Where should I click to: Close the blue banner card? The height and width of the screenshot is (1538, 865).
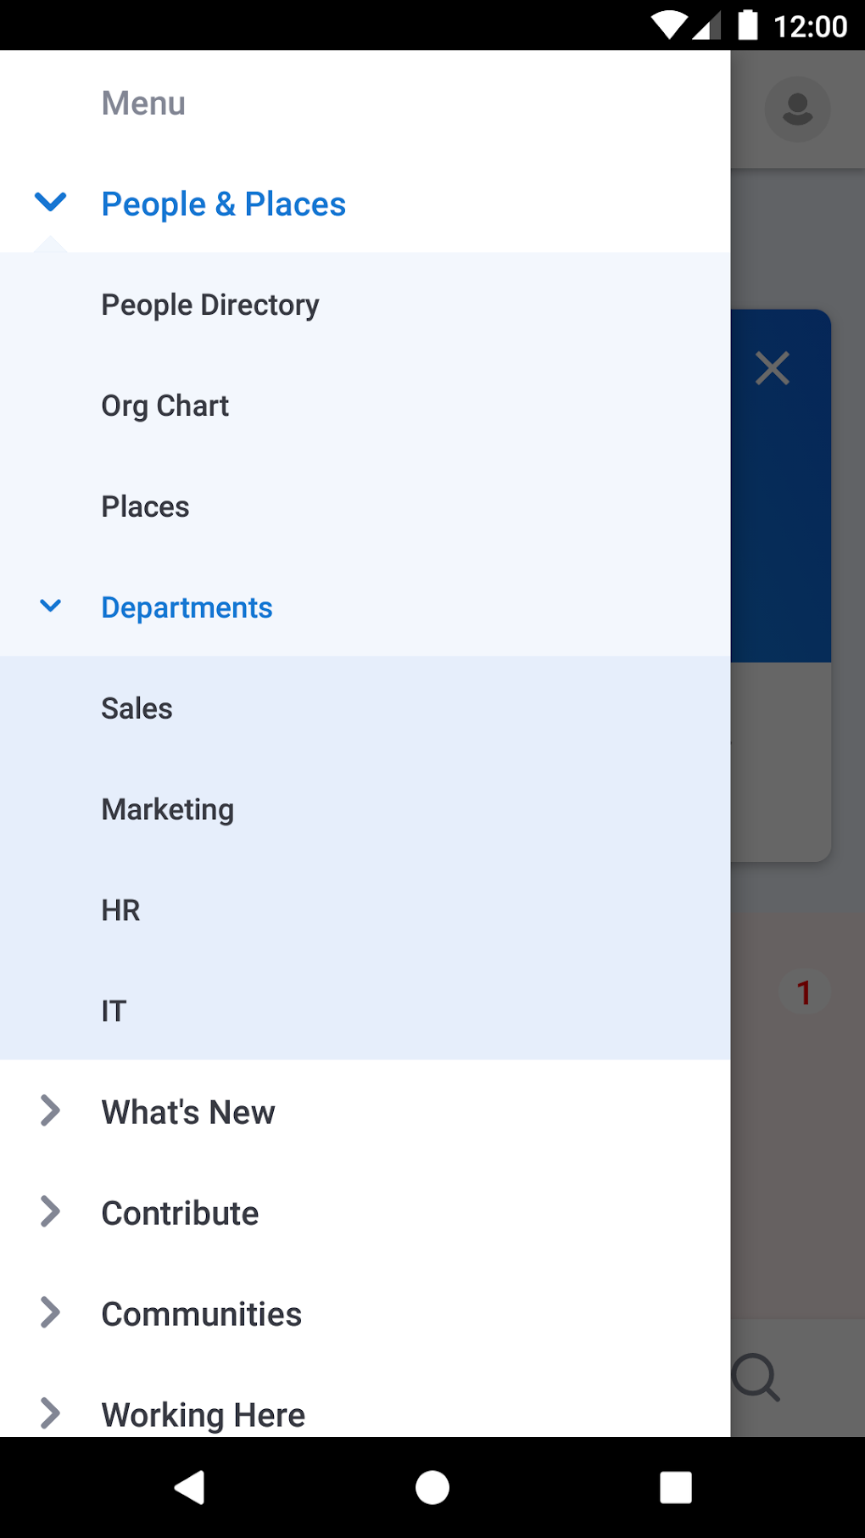(x=772, y=368)
